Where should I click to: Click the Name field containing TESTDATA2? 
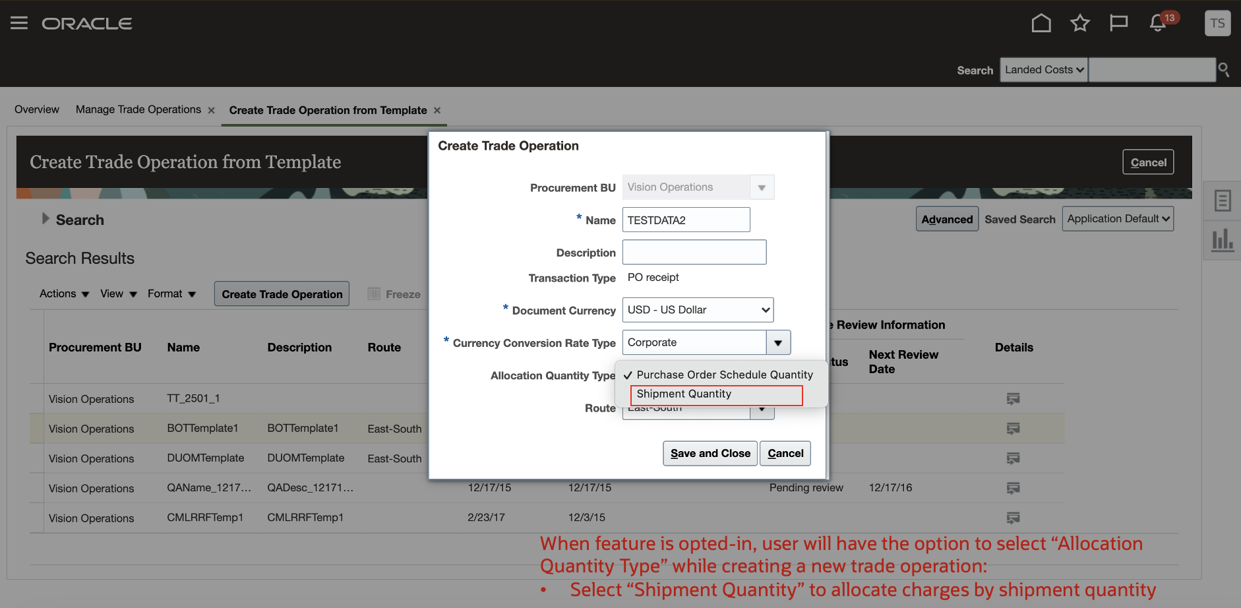point(686,220)
